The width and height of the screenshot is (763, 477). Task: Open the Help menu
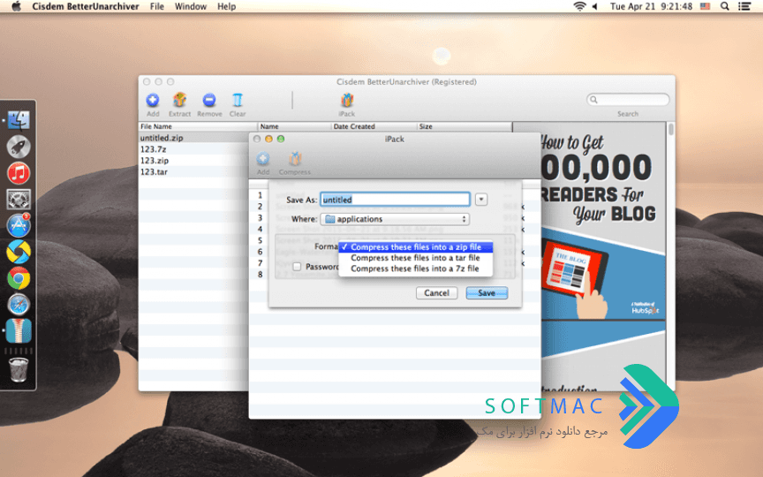226,6
